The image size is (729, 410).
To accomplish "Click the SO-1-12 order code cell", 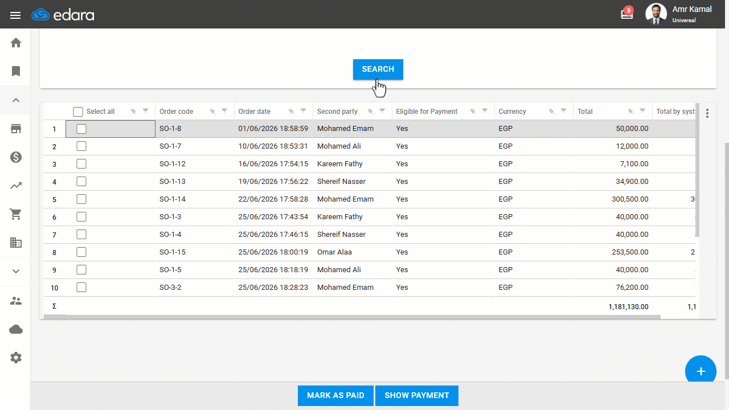I will (x=195, y=164).
